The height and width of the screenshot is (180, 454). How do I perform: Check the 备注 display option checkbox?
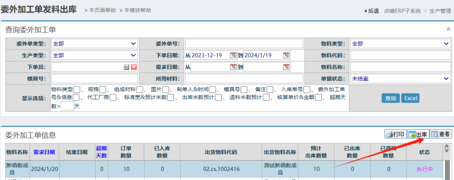tap(270, 89)
